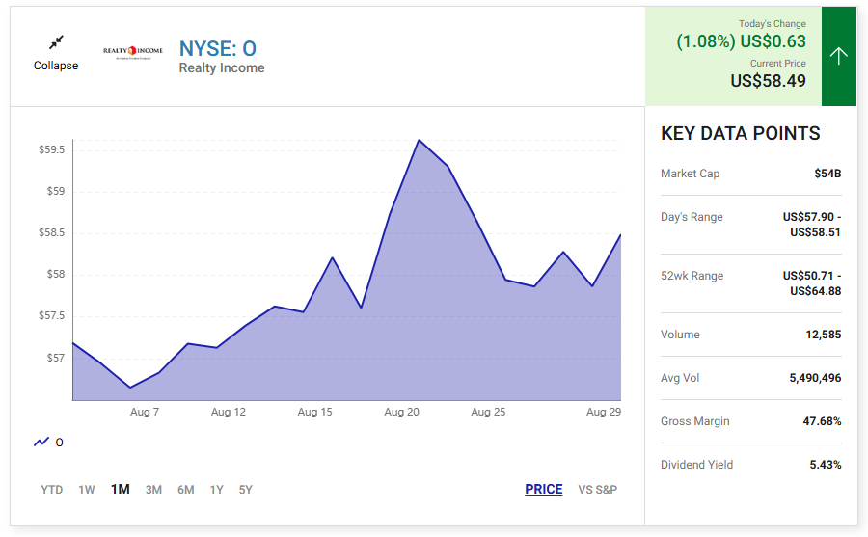This screenshot has width=868, height=537.
Task: Open the NYSE: O ticker link
Action: (218, 49)
